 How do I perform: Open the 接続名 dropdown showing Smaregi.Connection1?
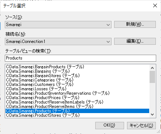tap(58, 41)
